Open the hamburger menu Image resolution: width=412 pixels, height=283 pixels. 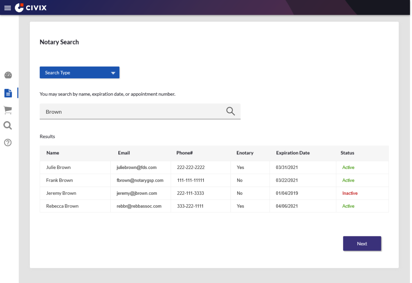(x=8, y=8)
